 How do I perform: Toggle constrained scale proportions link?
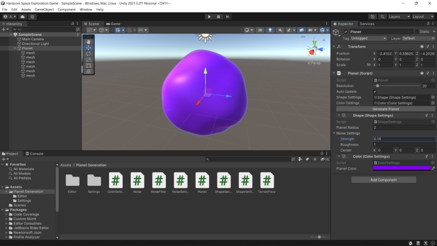[x=368, y=65]
